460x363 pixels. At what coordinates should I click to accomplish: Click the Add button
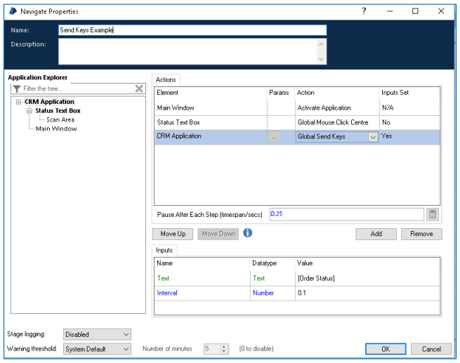pyautogui.click(x=376, y=234)
